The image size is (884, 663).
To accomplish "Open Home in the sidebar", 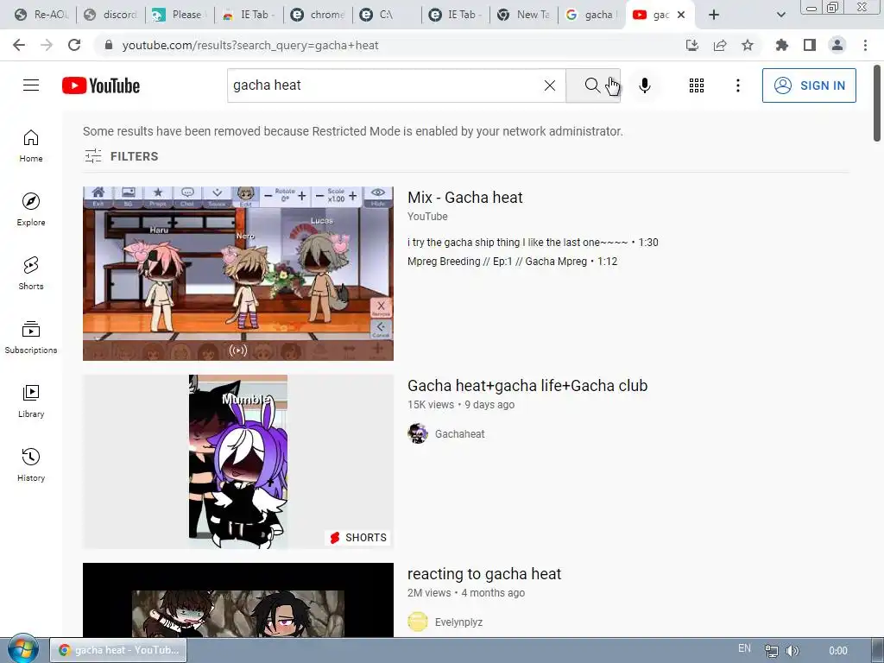I will click(x=31, y=145).
